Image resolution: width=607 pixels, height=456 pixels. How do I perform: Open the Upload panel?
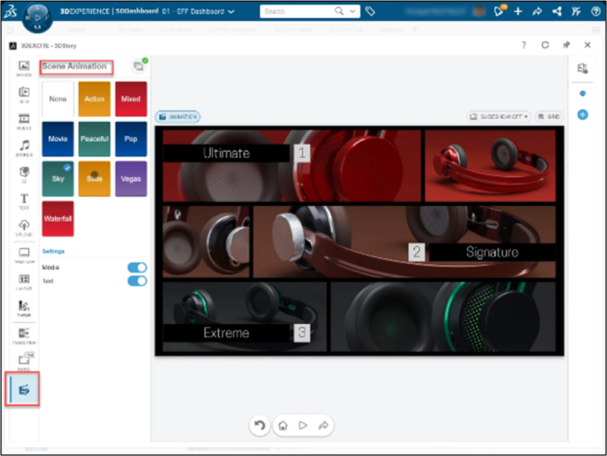(x=24, y=227)
